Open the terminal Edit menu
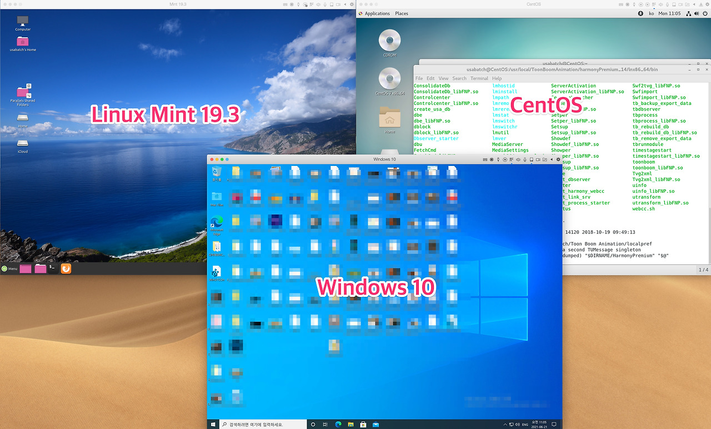 [x=430, y=78]
